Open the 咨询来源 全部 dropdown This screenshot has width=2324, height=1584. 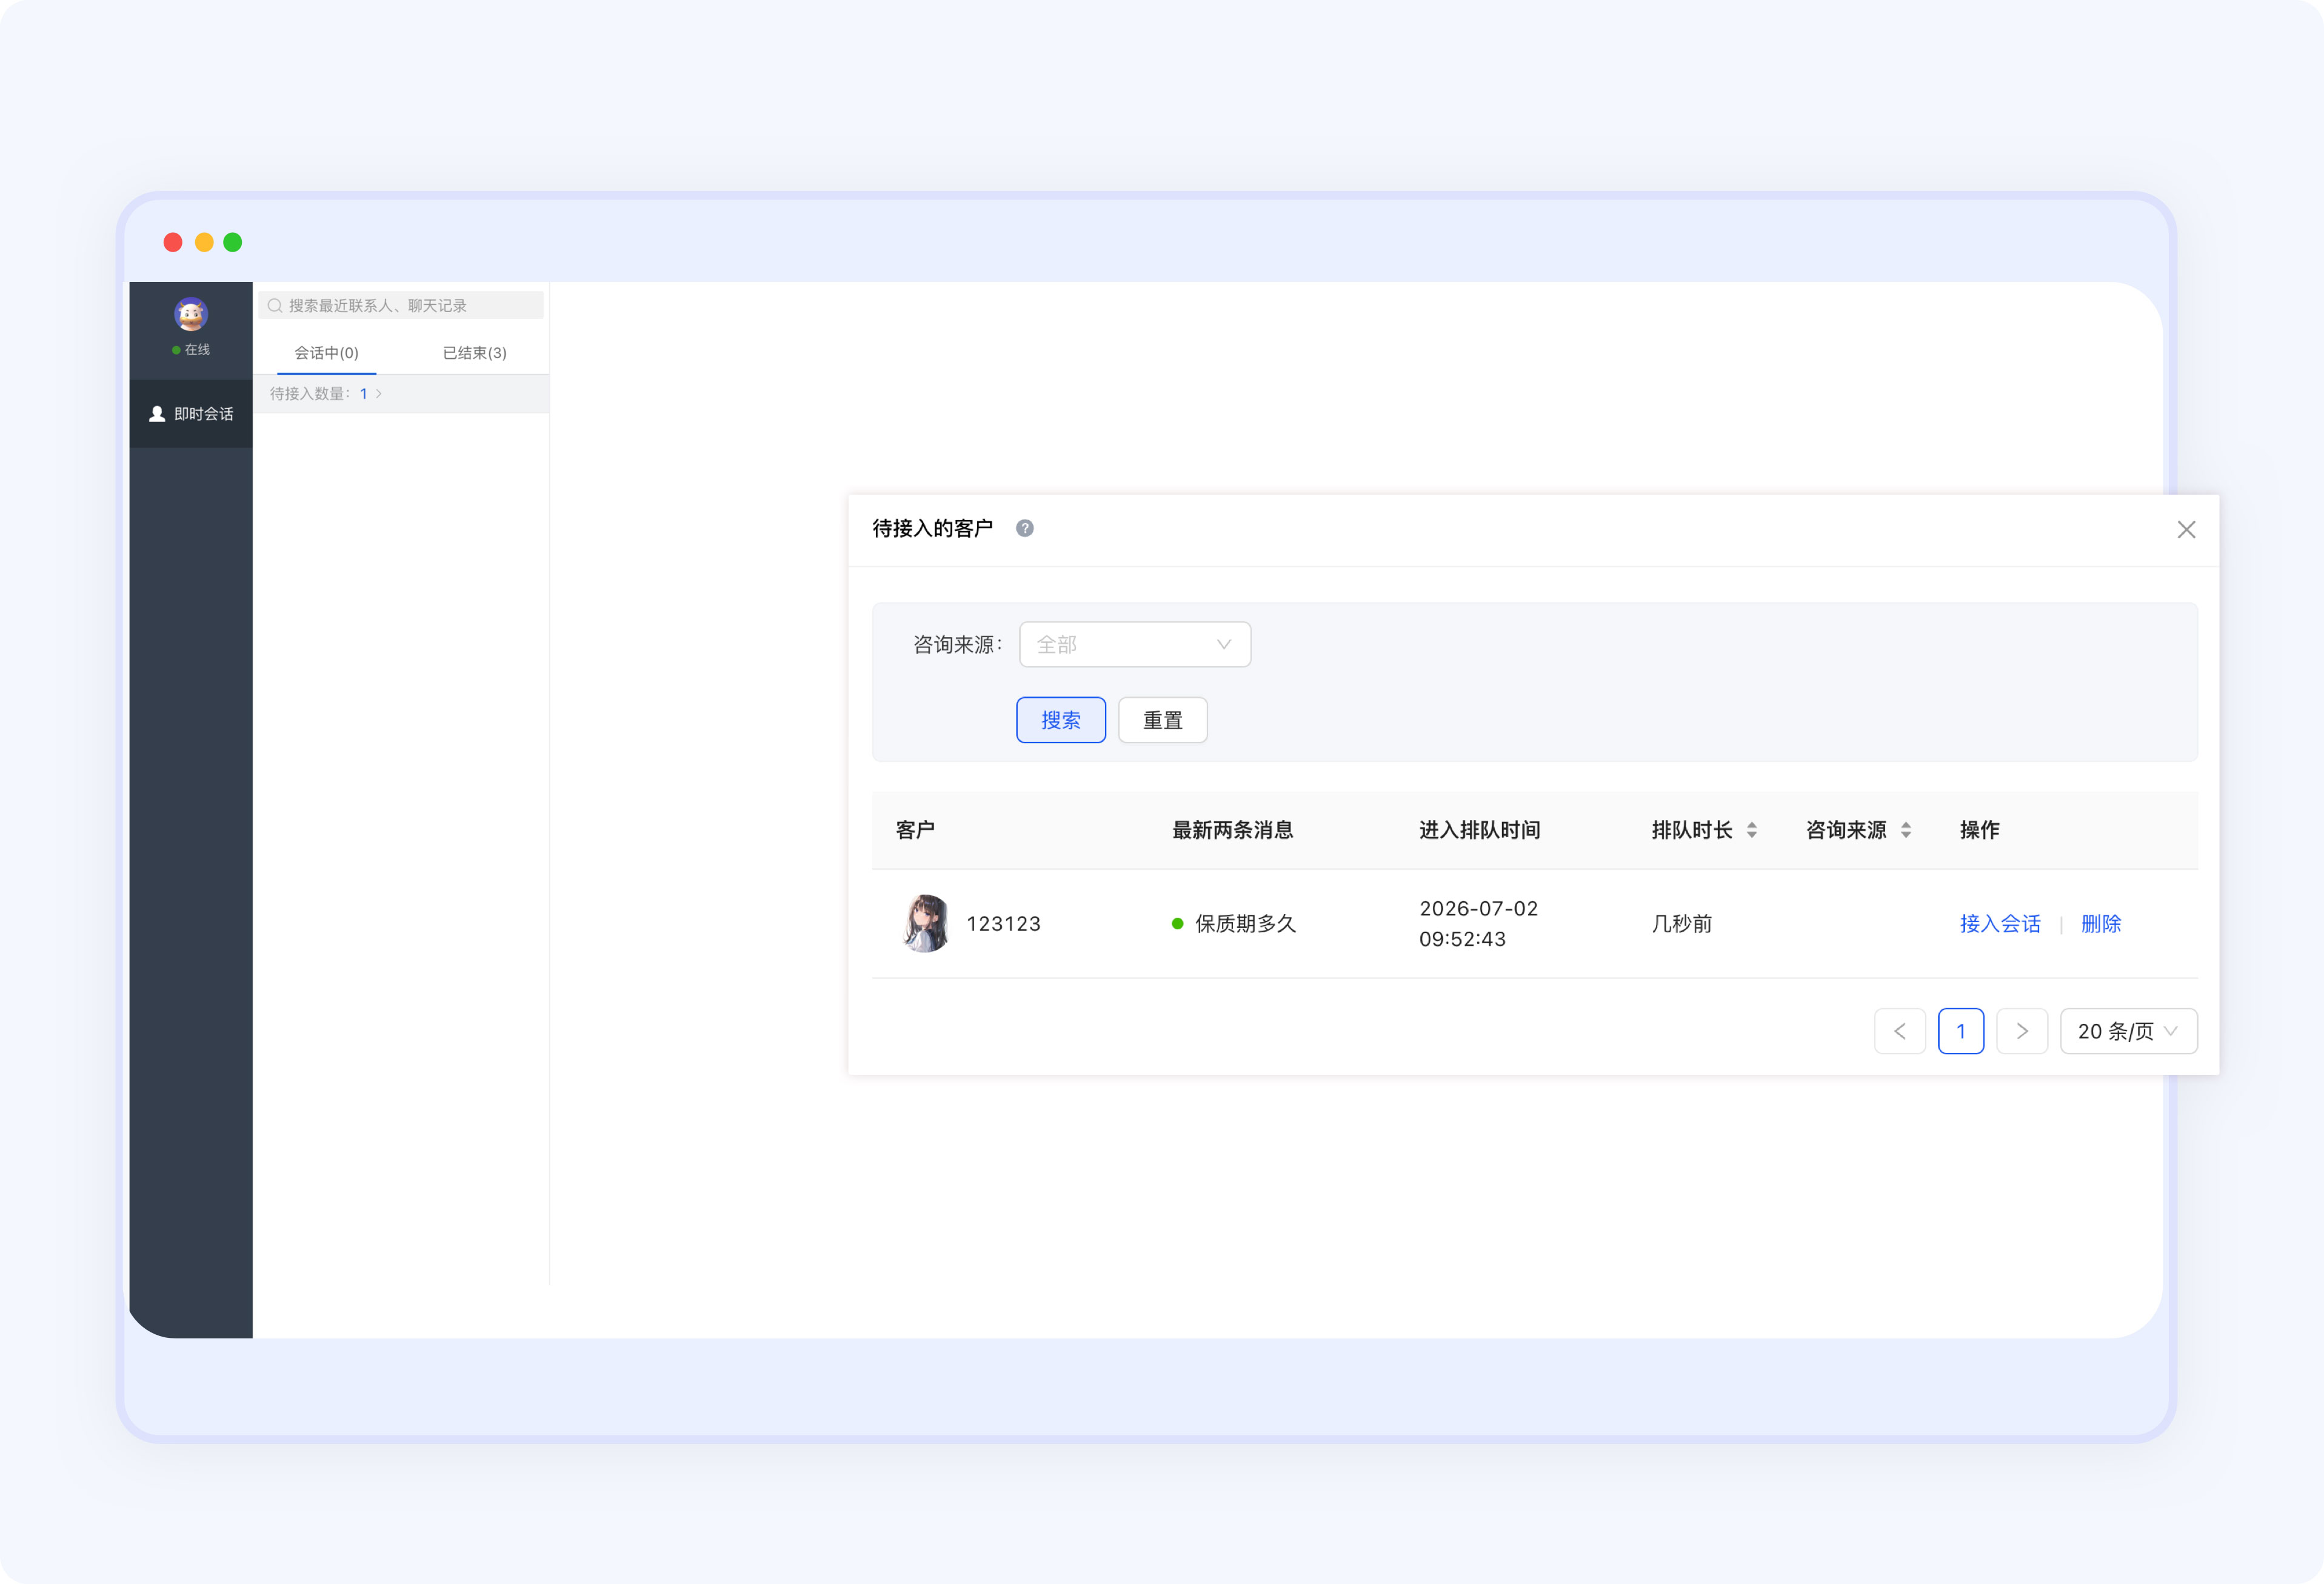pos(1135,645)
